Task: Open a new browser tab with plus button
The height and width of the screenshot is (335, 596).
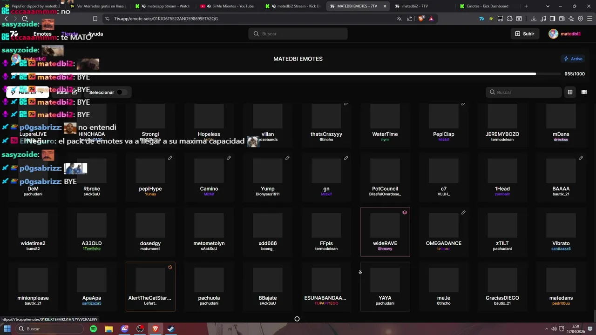Action: [x=526, y=6]
